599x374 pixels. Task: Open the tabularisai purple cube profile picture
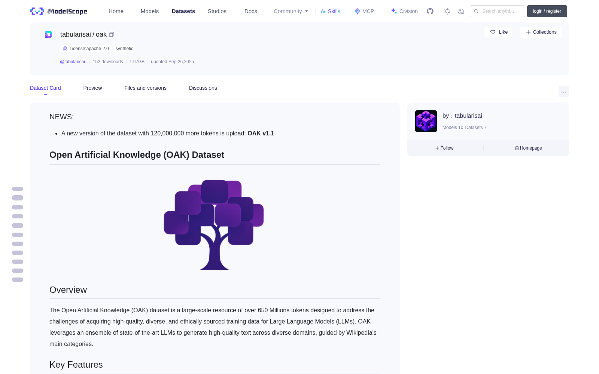pyautogui.click(x=426, y=121)
